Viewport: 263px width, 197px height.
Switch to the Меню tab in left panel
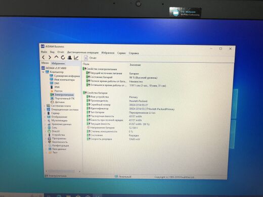tap(45, 63)
